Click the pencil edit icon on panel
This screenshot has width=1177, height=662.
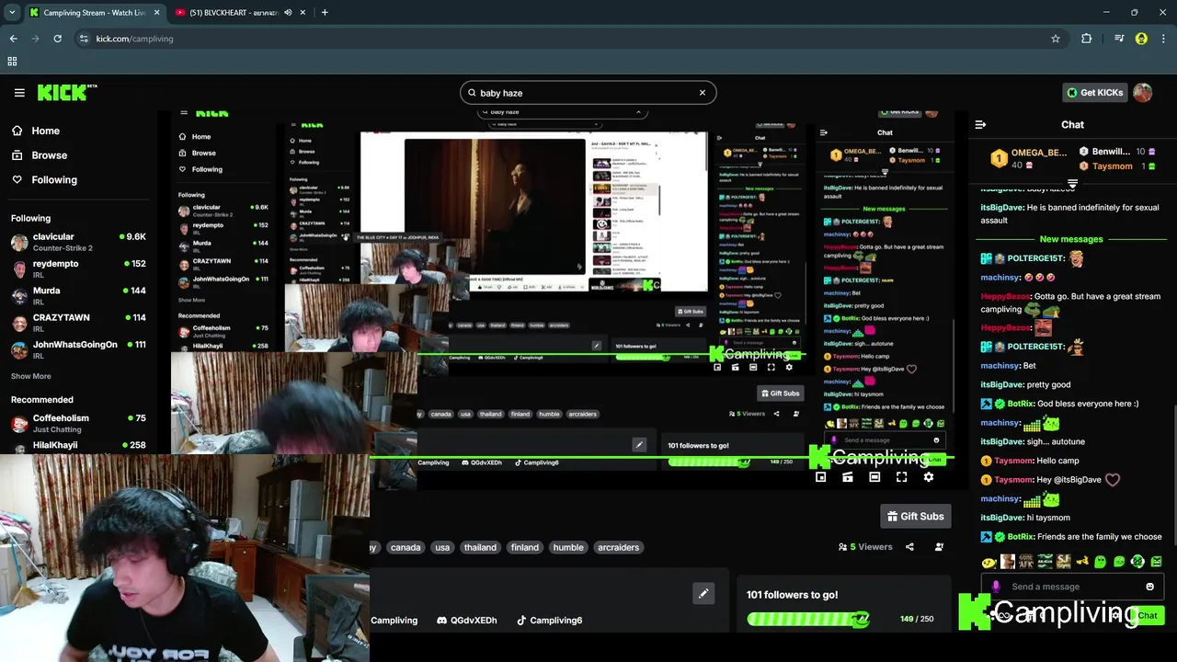[x=703, y=594]
